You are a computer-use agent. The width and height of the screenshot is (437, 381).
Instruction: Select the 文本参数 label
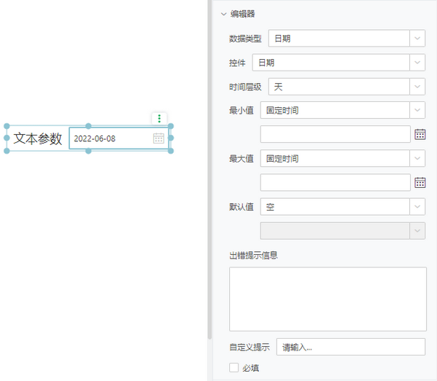(x=38, y=138)
